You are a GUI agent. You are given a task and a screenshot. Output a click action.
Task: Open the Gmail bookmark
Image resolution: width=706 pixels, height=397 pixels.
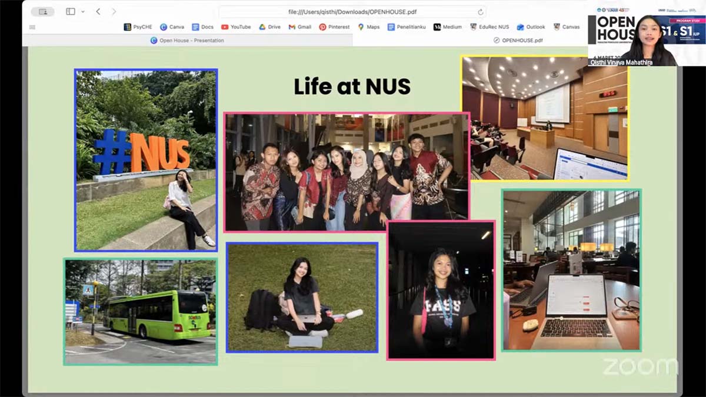tap(299, 27)
